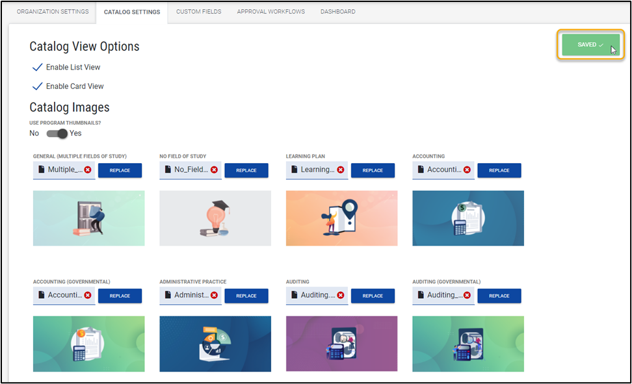
Task: Toggle the Enable Card View checkbox
Action: 38,86
